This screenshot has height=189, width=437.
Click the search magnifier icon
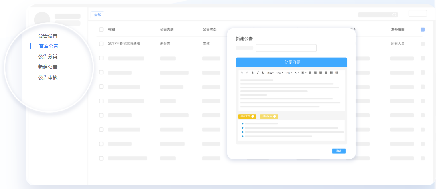pyautogui.click(x=394, y=15)
